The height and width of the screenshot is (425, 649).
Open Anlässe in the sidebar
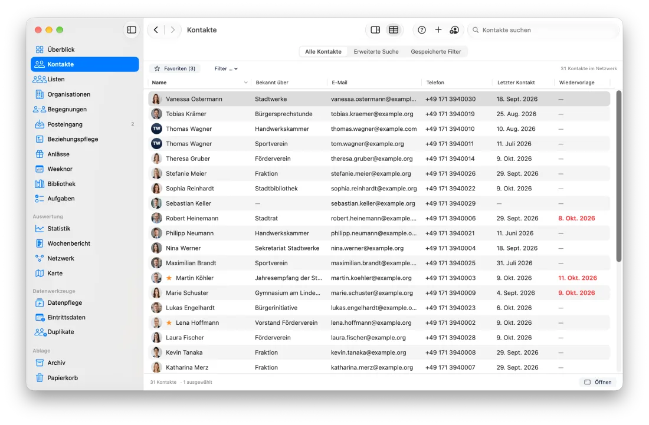[85, 154]
